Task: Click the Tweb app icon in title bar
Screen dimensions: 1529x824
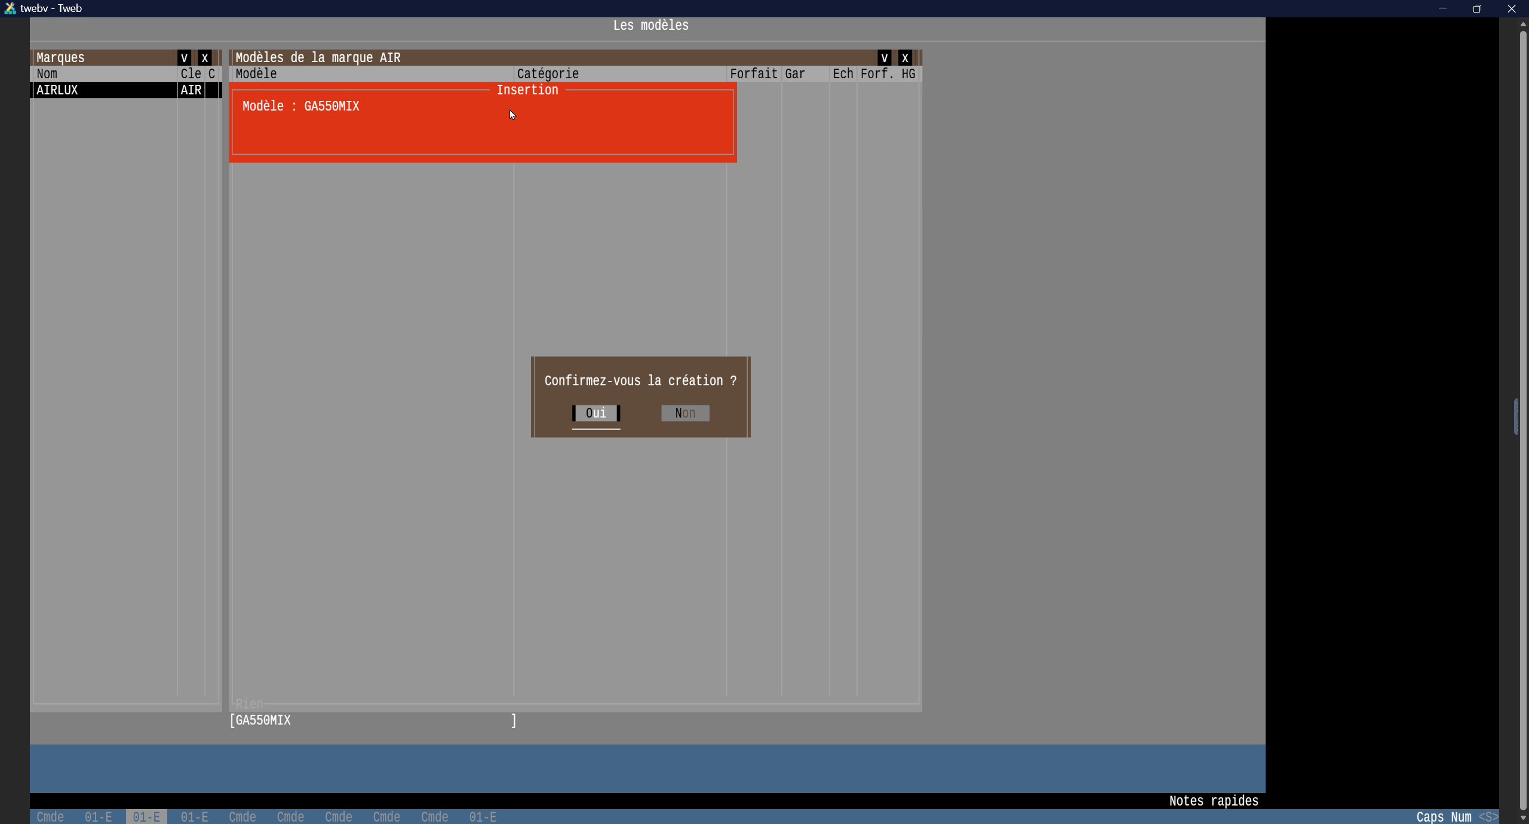Action: pos(10,8)
